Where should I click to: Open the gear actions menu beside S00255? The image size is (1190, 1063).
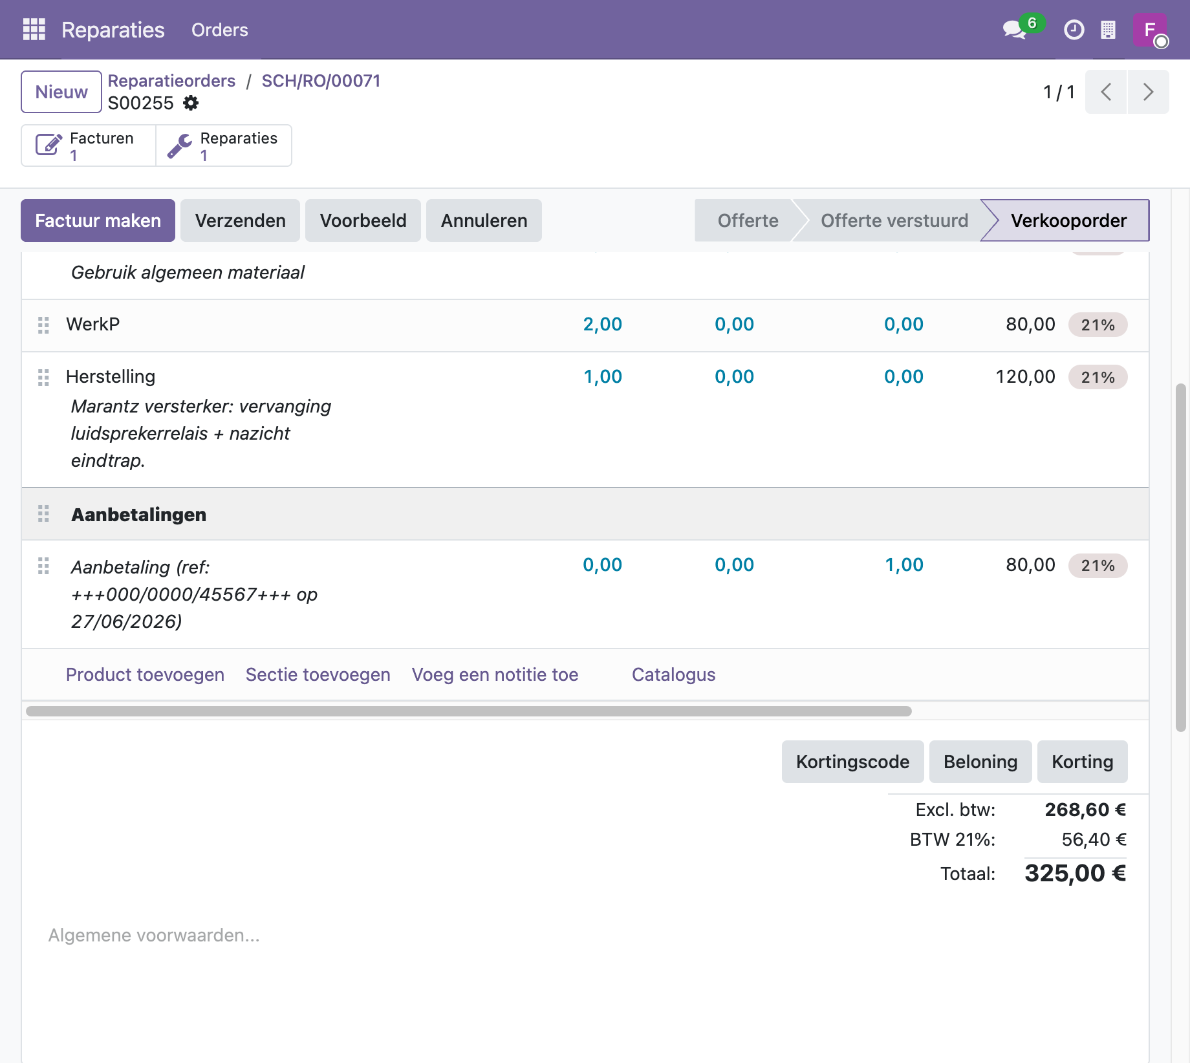coord(191,103)
